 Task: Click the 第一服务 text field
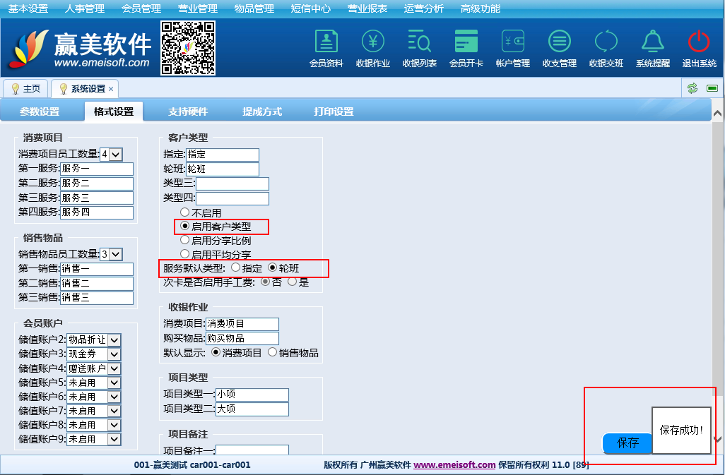coord(97,169)
